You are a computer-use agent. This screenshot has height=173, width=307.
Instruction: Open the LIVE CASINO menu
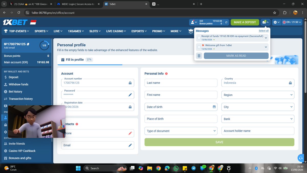[116, 31]
